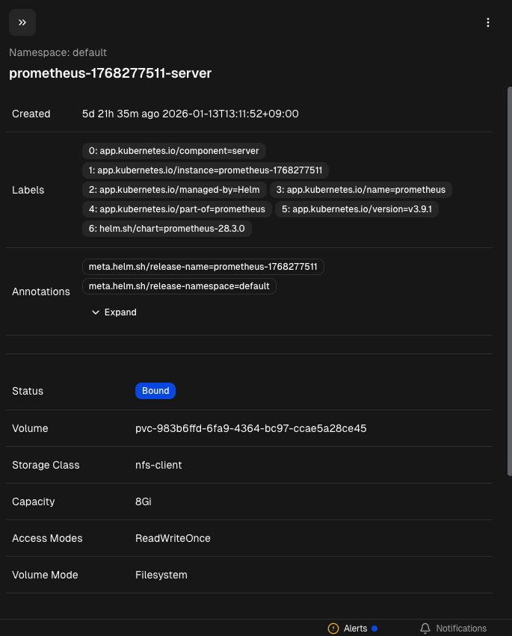Image resolution: width=512 pixels, height=636 pixels.
Task: Click the nfs-client storage class value
Action: 158,465
